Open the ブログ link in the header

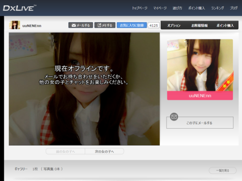[234, 8]
